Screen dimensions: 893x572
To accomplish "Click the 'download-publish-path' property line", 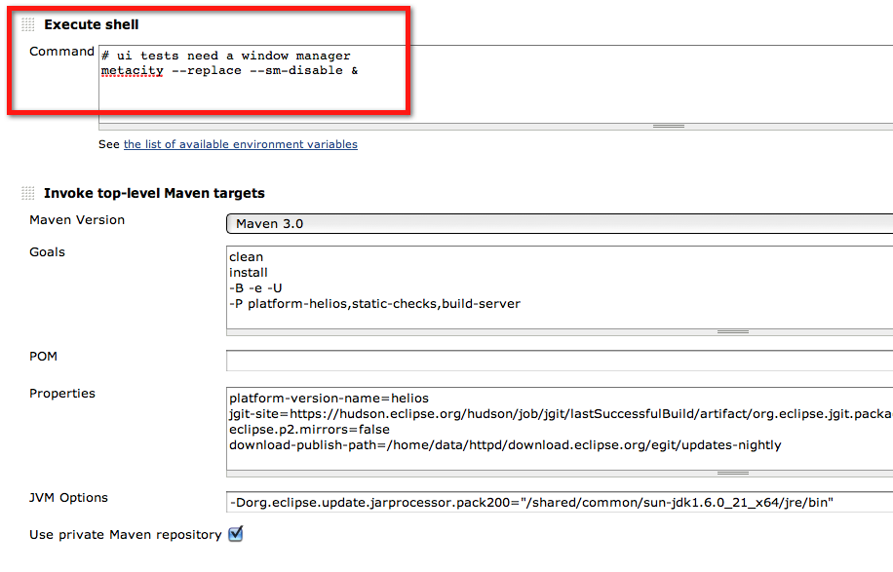I will click(505, 445).
